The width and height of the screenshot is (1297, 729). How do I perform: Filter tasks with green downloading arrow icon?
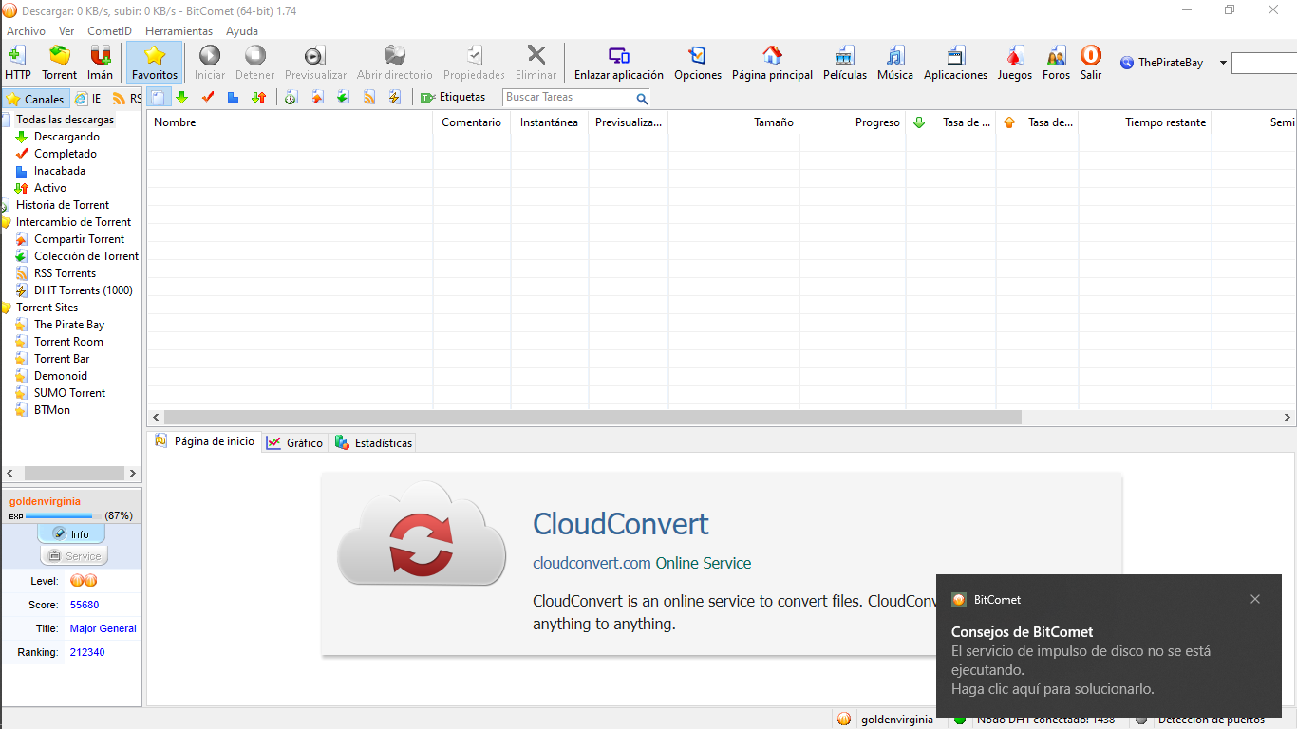(182, 97)
